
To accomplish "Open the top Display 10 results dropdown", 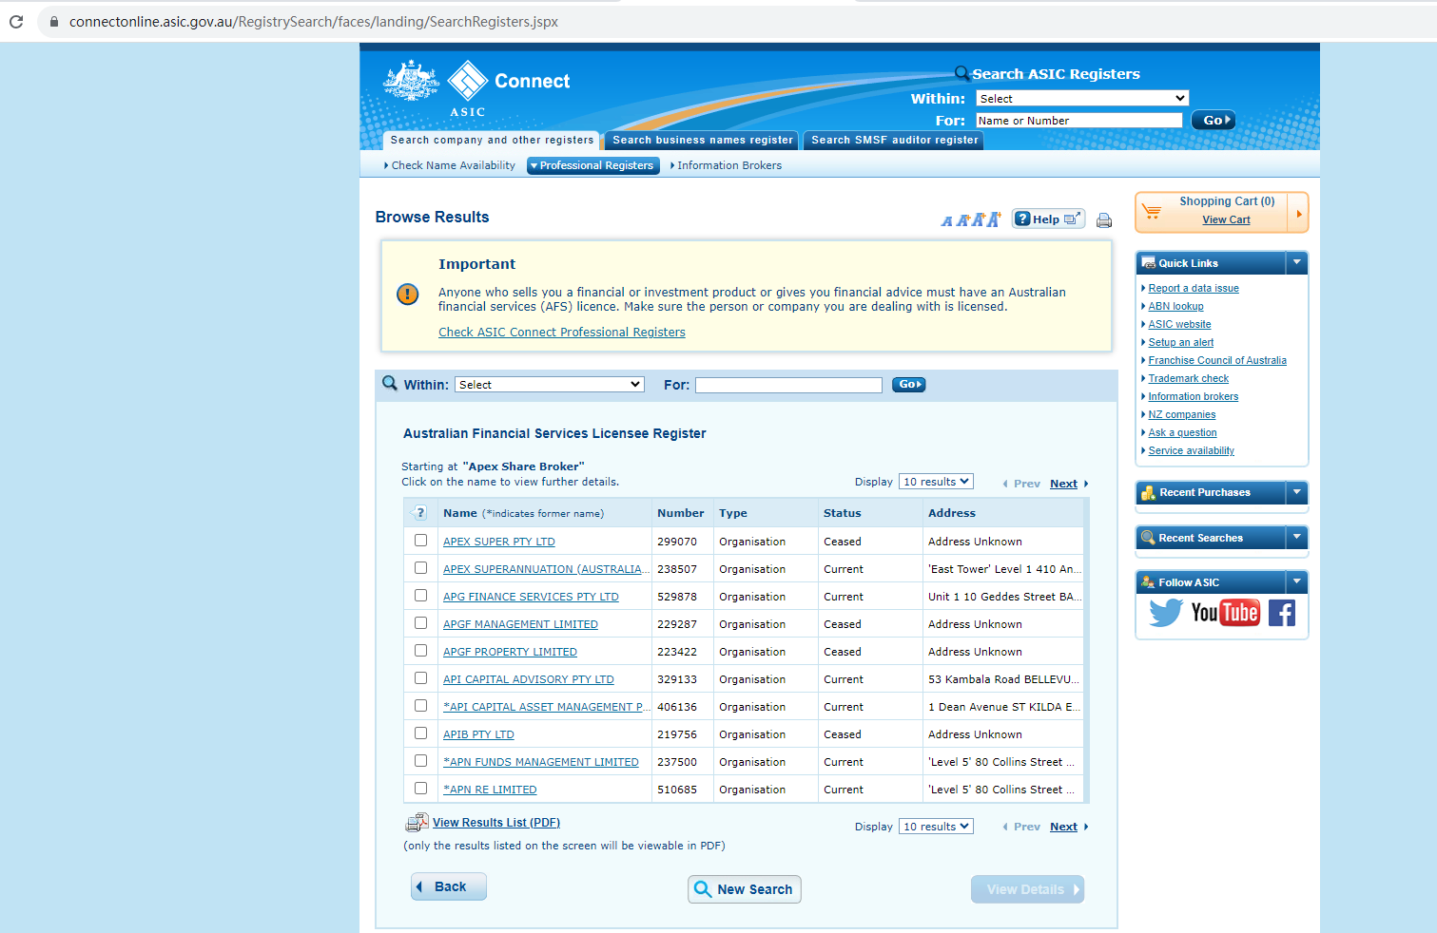I will (936, 482).
